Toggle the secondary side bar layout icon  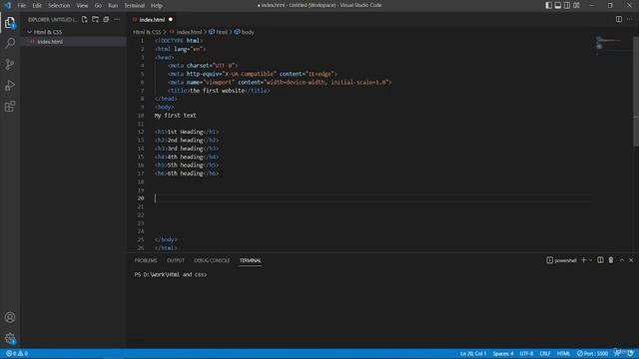coord(567,5)
